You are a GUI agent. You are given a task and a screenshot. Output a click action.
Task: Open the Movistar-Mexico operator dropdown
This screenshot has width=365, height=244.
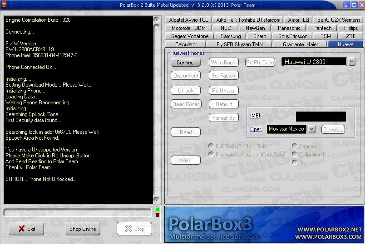click(312, 129)
